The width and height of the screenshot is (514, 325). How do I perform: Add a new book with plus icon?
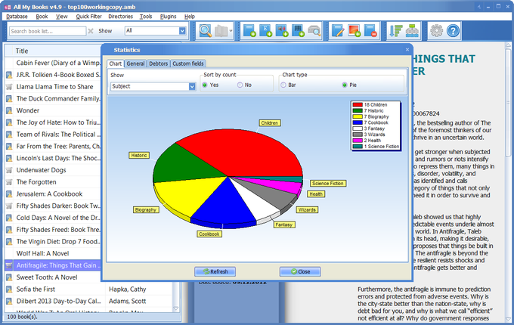(249, 31)
